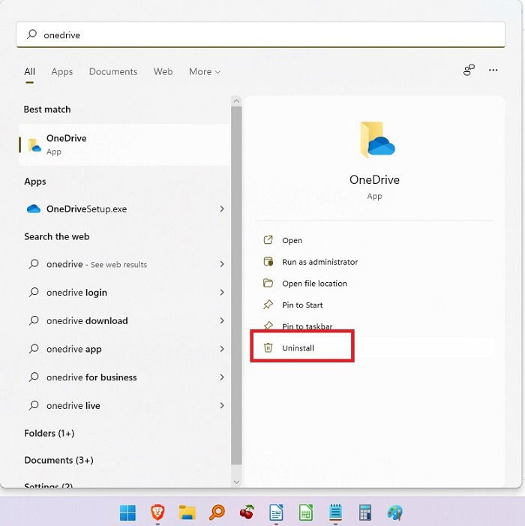525x526 pixels.
Task: Choose Pin to taskbar
Action: [x=307, y=326]
